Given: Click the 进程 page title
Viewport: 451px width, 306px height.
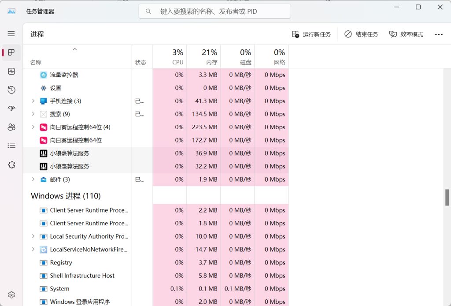Looking at the screenshot, I should coord(37,34).
